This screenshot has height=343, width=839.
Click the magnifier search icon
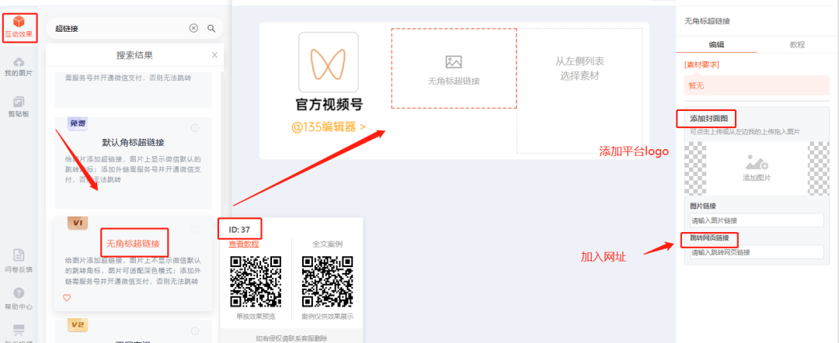click(211, 28)
